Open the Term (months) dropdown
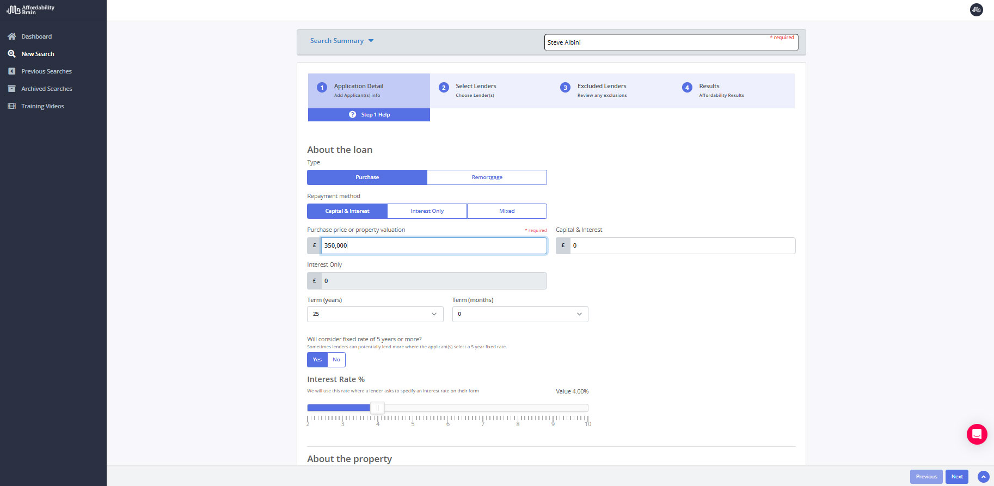The width and height of the screenshot is (994, 486). click(520, 314)
